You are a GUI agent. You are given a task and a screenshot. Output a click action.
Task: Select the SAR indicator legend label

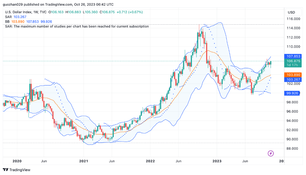point(8,17)
